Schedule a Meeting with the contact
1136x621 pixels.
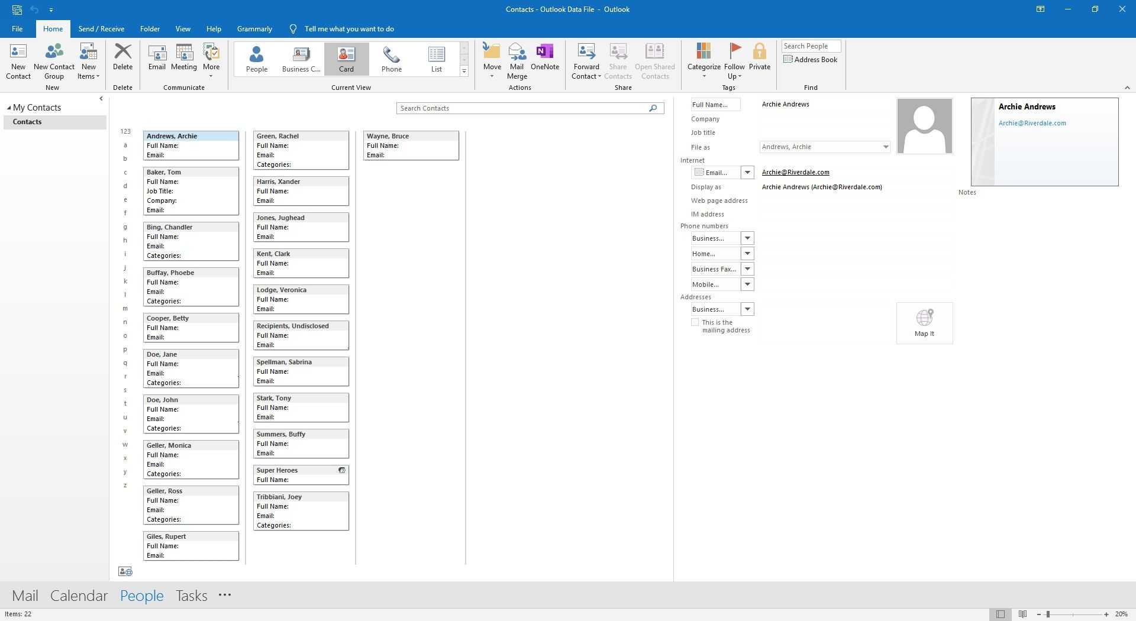click(183, 57)
